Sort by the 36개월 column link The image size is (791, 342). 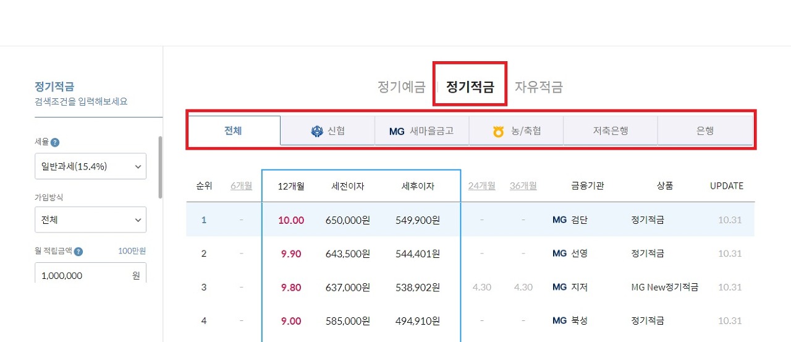[x=523, y=186]
